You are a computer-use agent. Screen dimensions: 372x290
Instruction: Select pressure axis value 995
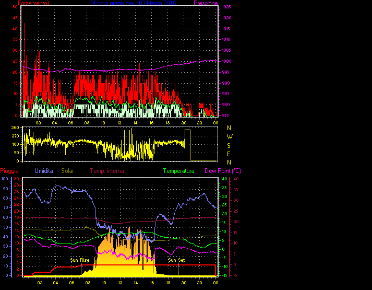(225, 72)
